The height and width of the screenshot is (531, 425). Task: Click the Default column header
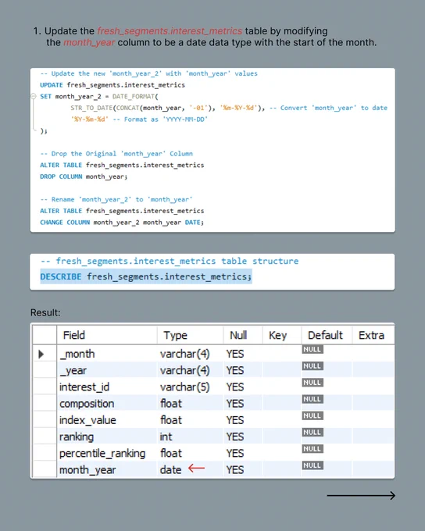tap(327, 335)
